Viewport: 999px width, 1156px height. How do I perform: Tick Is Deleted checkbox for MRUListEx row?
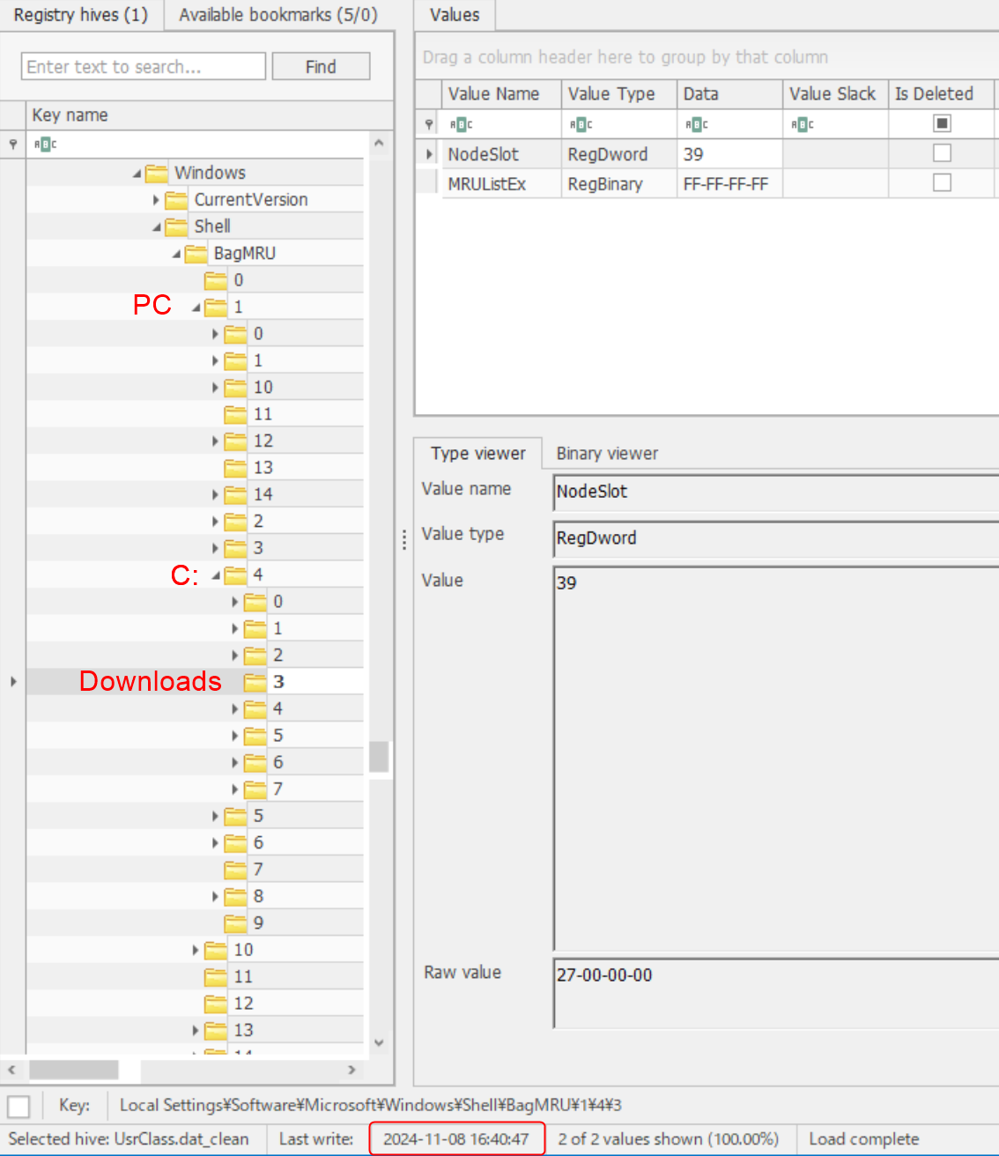click(942, 182)
